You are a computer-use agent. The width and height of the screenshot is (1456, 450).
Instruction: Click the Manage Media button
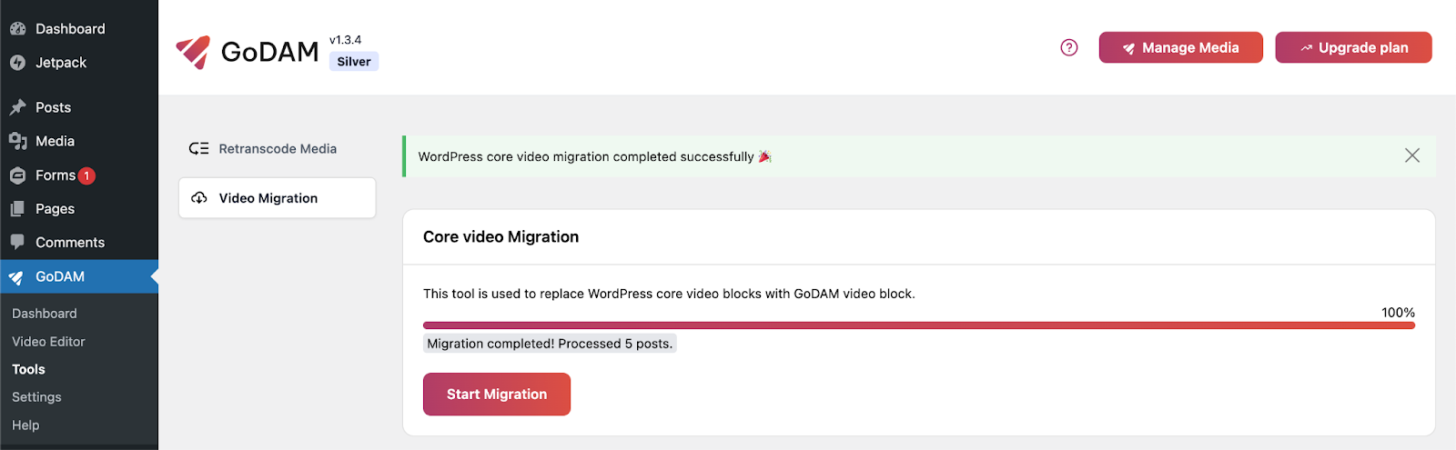point(1180,48)
